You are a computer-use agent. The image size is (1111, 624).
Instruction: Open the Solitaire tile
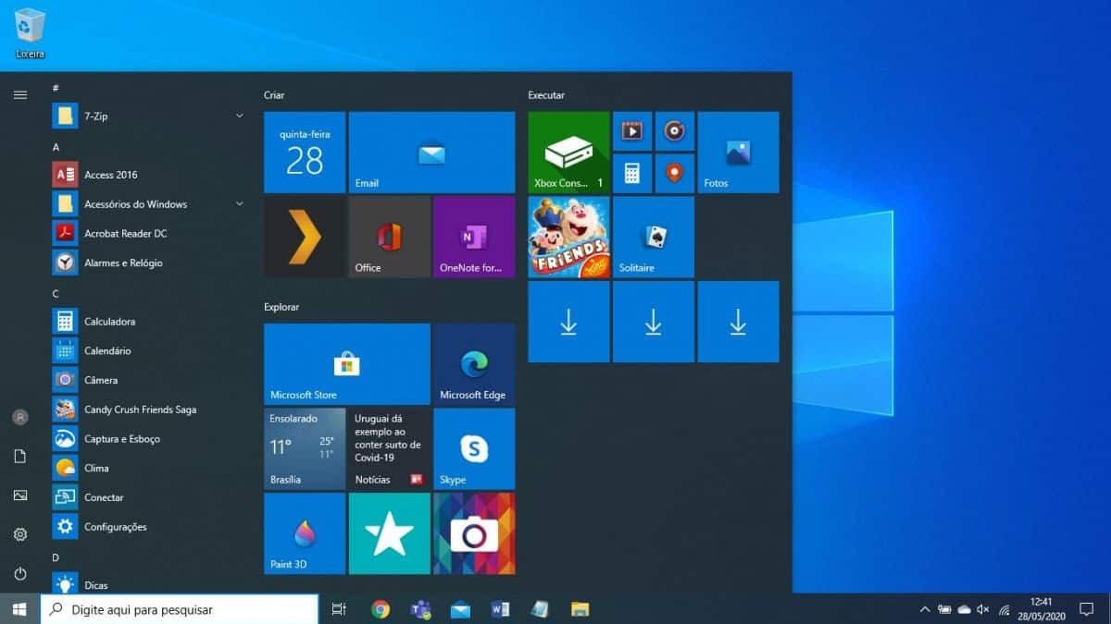click(654, 237)
